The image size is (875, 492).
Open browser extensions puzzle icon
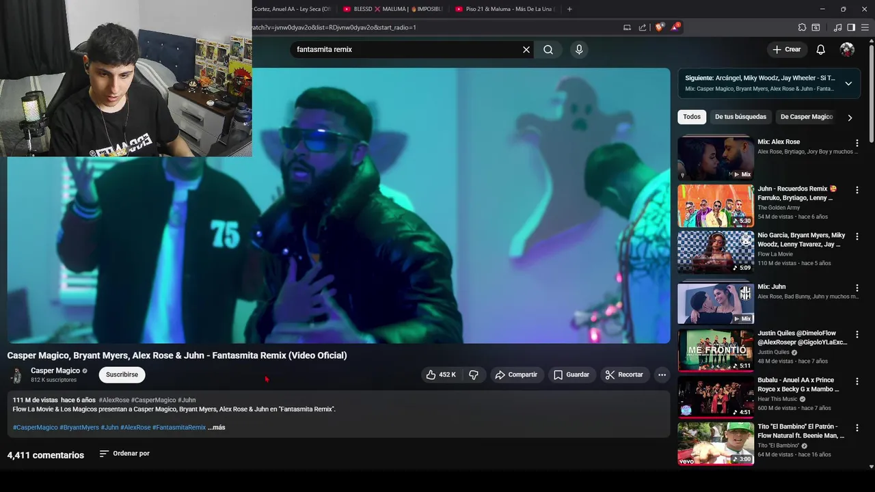(x=802, y=27)
